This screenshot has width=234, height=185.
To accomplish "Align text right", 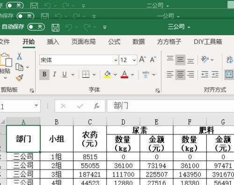I will tap(190, 74).
